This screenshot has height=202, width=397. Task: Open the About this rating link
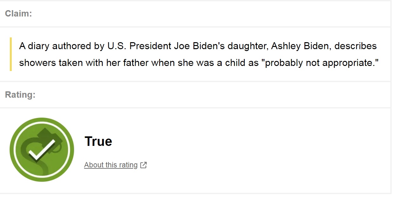111,165
